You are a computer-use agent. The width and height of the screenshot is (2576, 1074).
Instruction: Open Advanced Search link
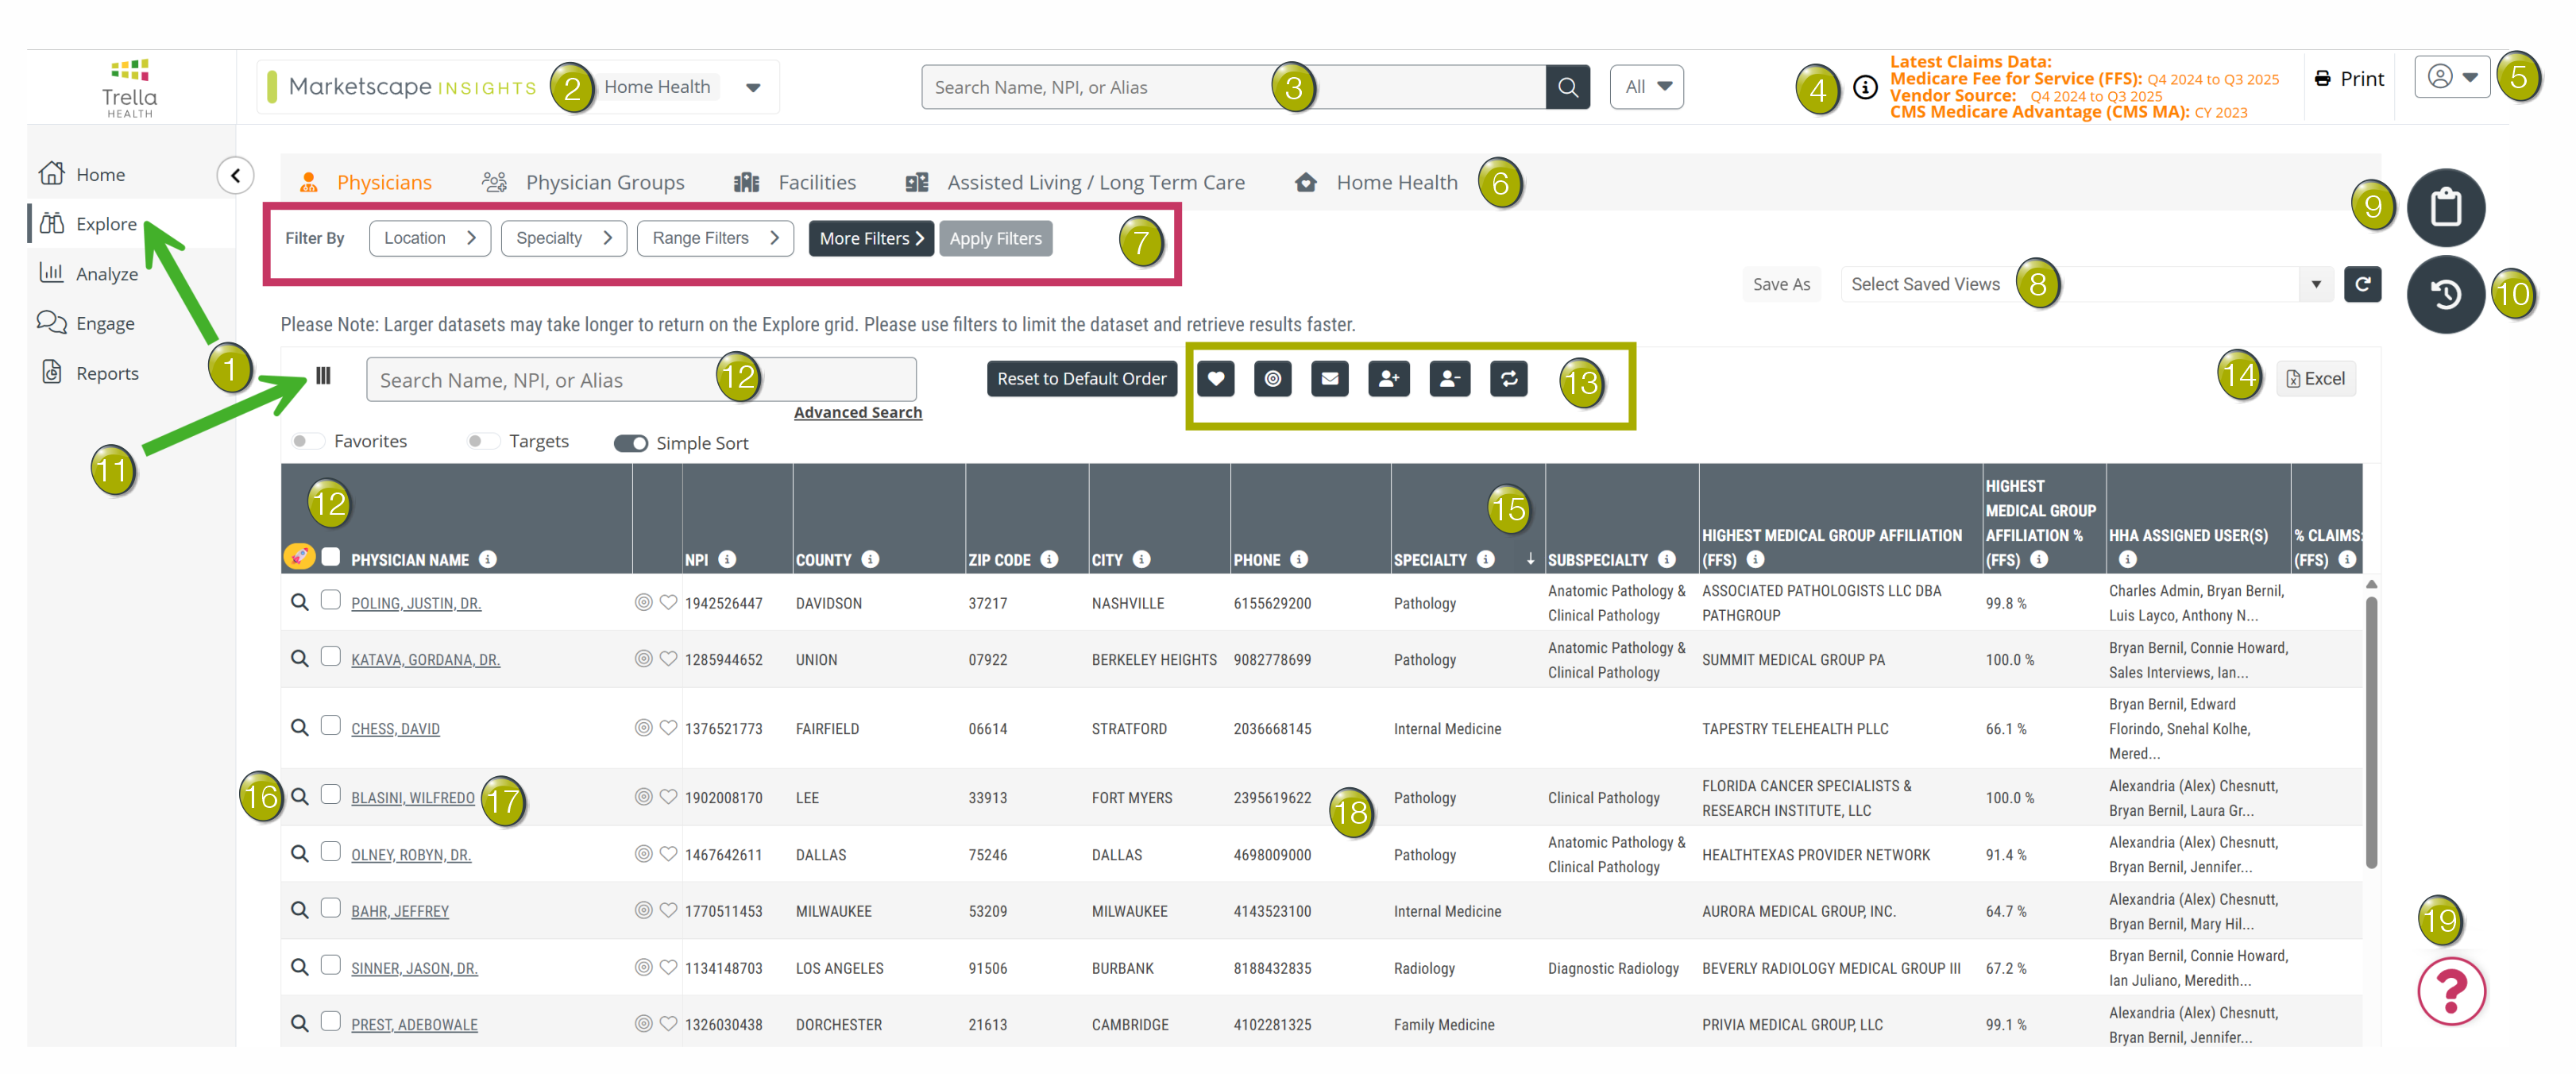(x=858, y=412)
